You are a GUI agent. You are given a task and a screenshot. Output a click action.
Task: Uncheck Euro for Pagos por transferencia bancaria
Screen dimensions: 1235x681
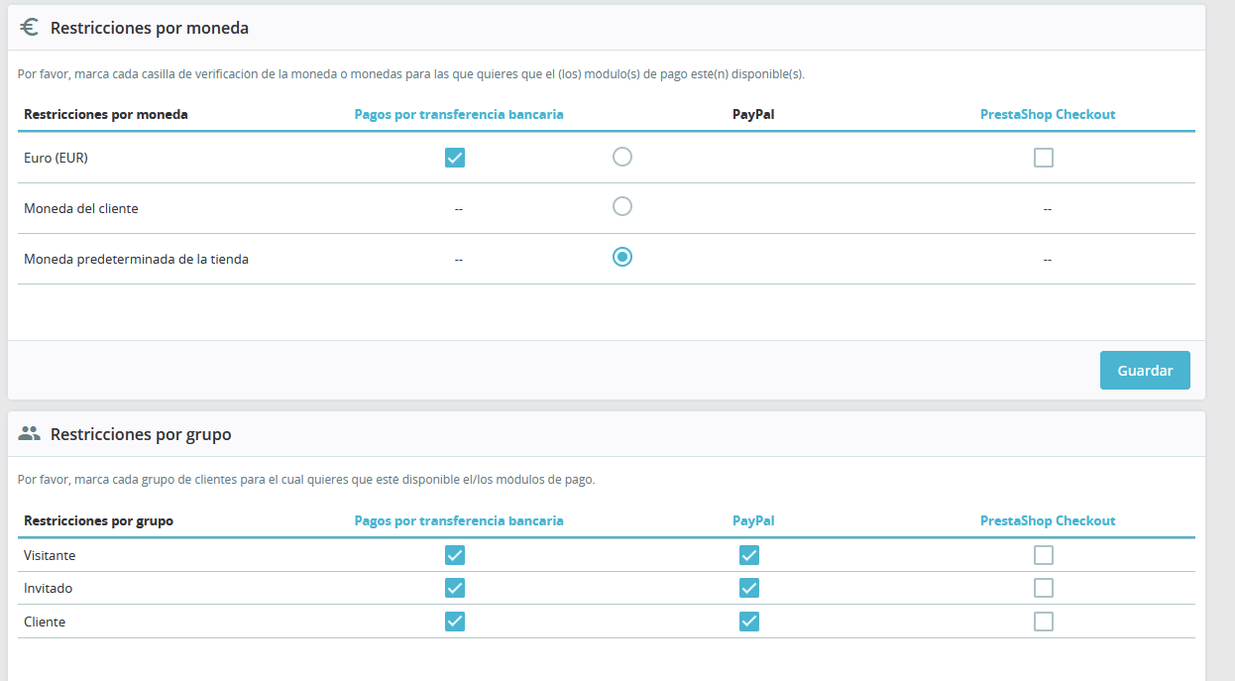pos(455,158)
